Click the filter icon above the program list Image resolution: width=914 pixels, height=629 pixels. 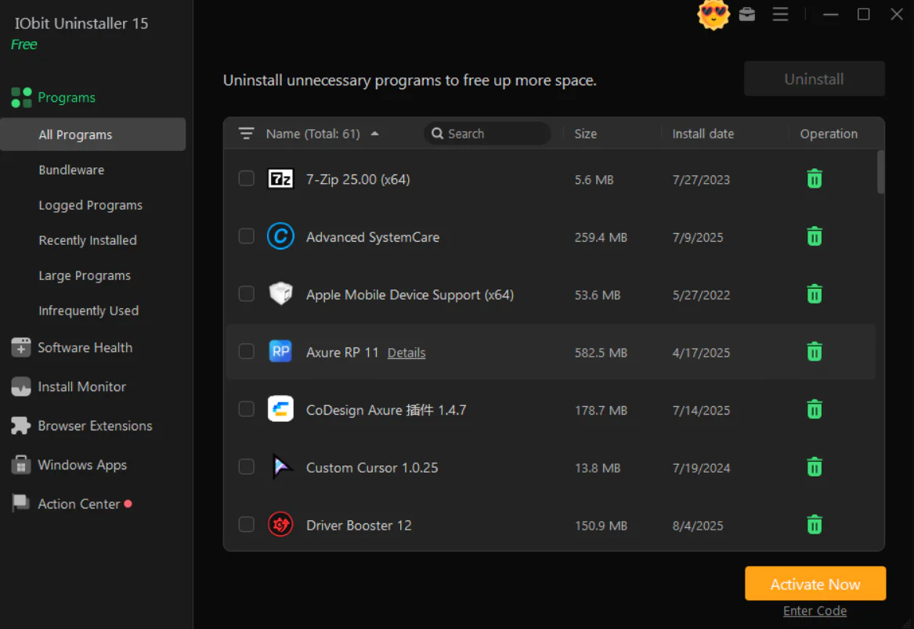(x=246, y=133)
